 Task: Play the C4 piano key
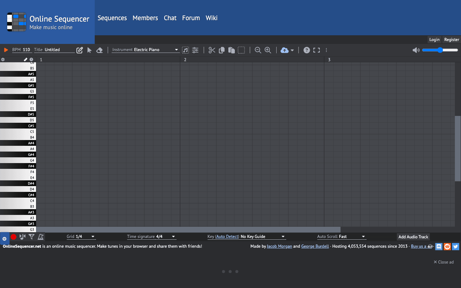[x=18, y=201]
